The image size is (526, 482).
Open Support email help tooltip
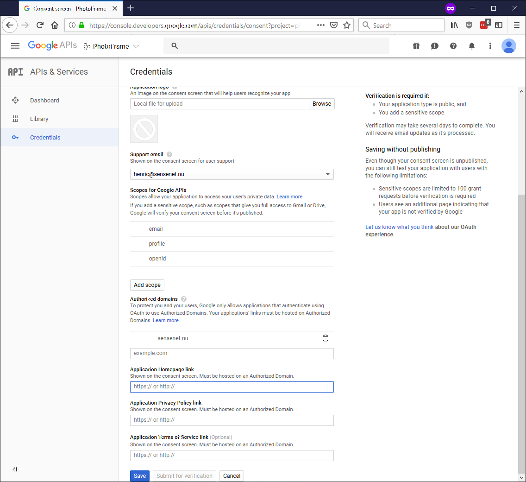click(x=169, y=154)
